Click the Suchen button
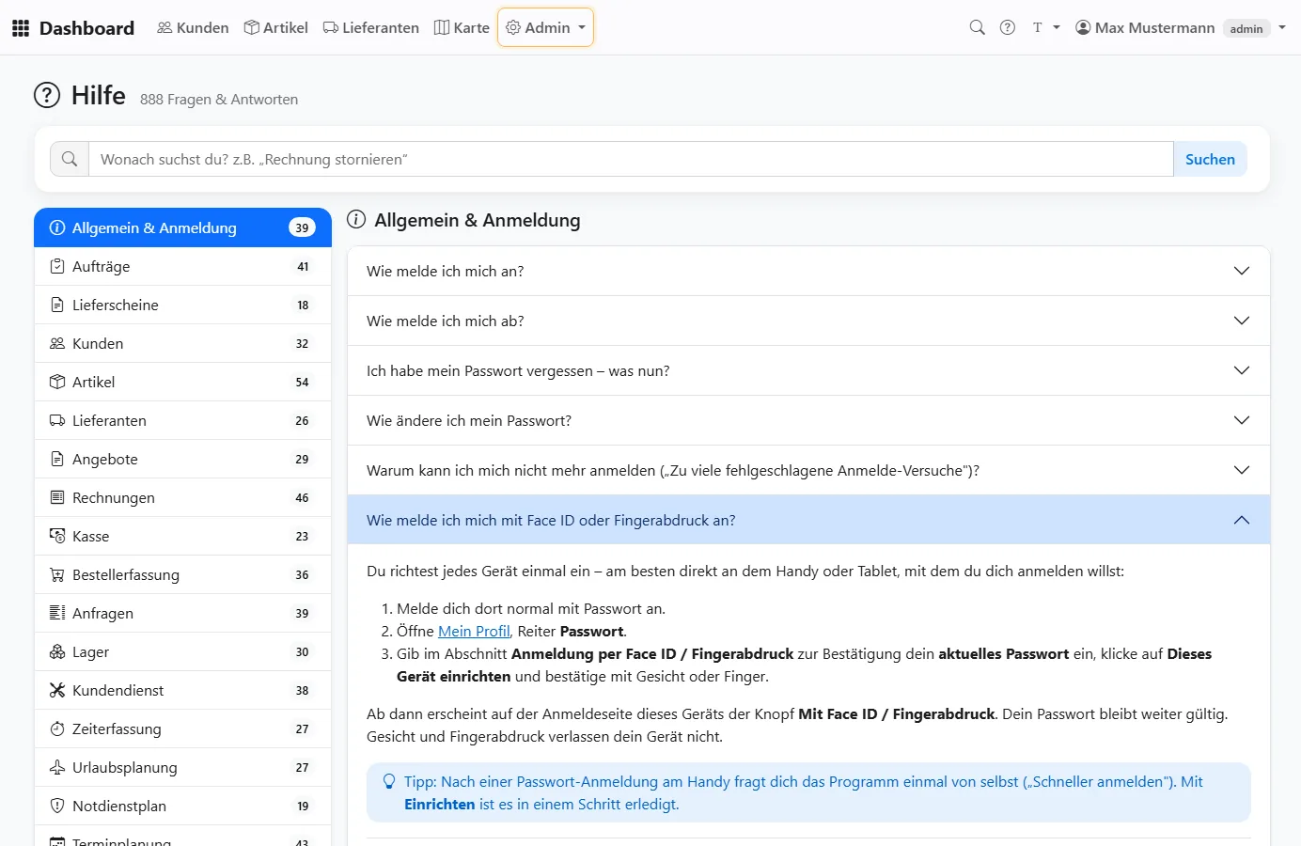Image resolution: width=1301 pixels, height=846 pixels. point(1210,159)
